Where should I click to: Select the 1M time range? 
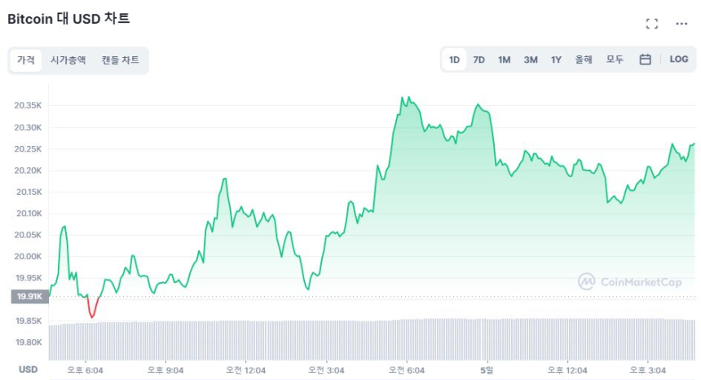tap(505, 60)
